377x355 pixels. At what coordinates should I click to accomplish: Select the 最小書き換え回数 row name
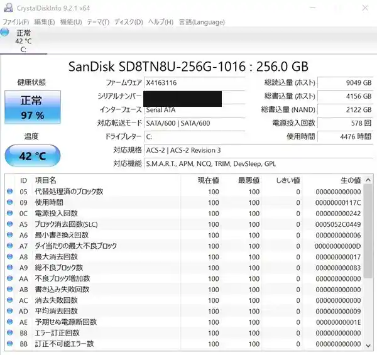tap(62, 235)
